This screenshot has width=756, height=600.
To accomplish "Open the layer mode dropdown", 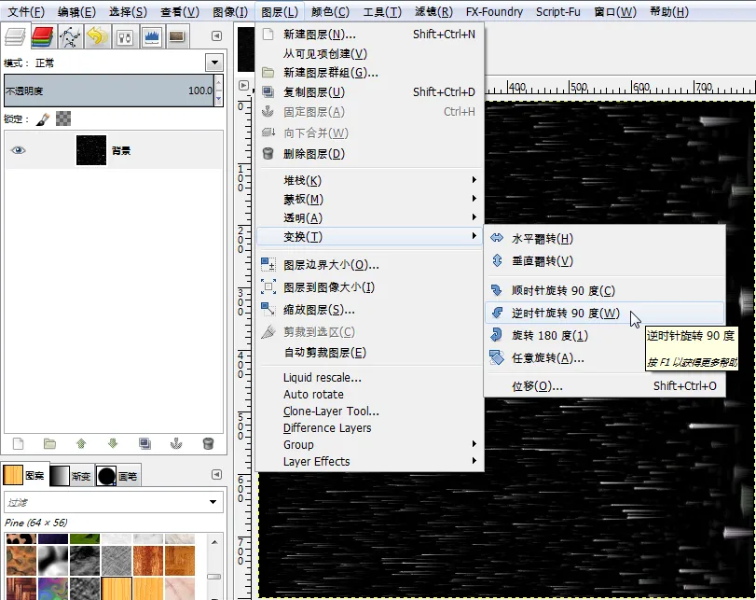I will (214, 63).
